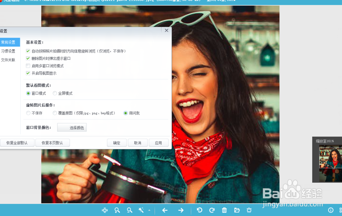This screenshot has width=342, height=216.
Task: Apply settings with 应用
Action: 159,143
